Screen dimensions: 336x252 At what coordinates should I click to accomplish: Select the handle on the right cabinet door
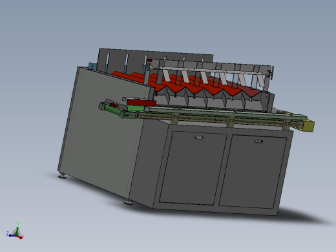(258, 142)
